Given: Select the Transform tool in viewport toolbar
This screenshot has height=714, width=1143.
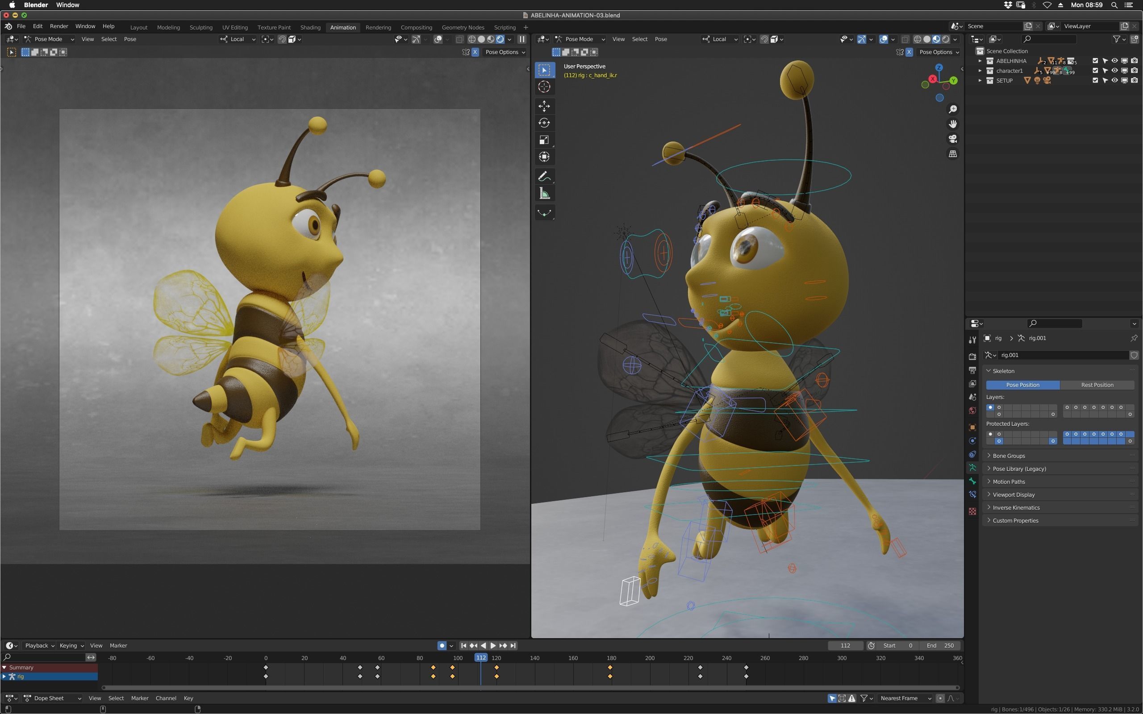Looking at the screenshot, I should click(544, 157).
